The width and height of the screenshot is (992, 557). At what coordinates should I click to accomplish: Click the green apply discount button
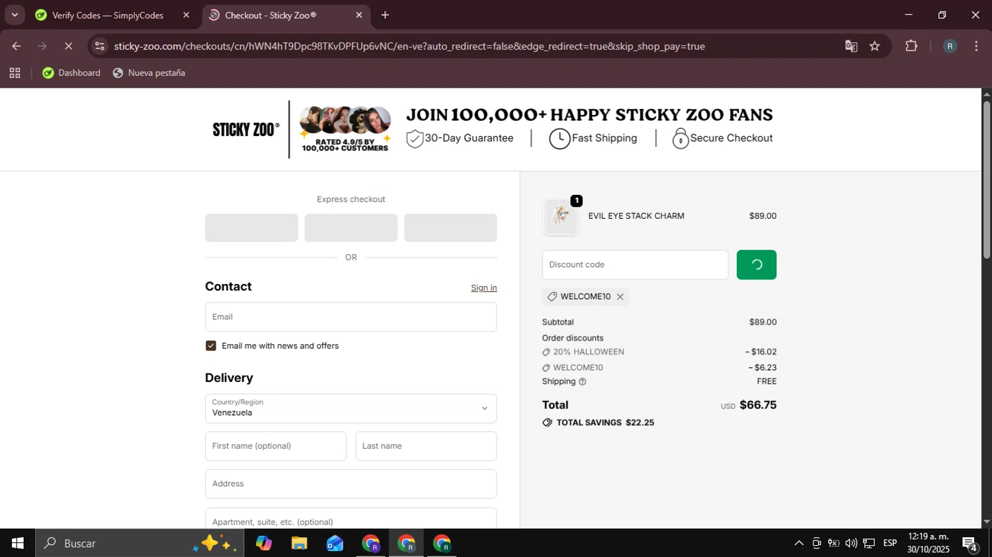coord(756,264)
